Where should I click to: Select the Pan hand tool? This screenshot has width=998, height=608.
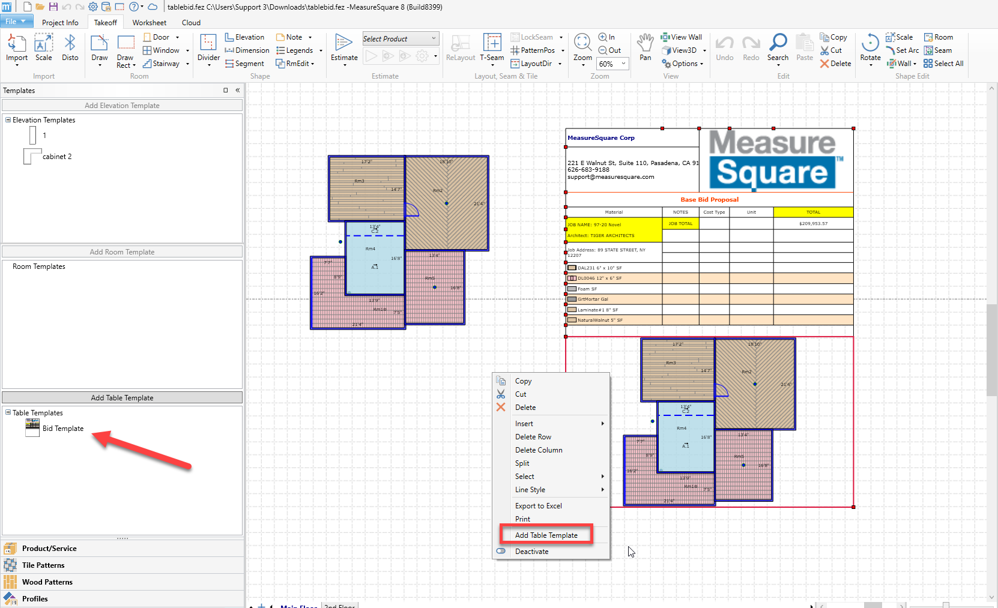(x=646, y=48)
